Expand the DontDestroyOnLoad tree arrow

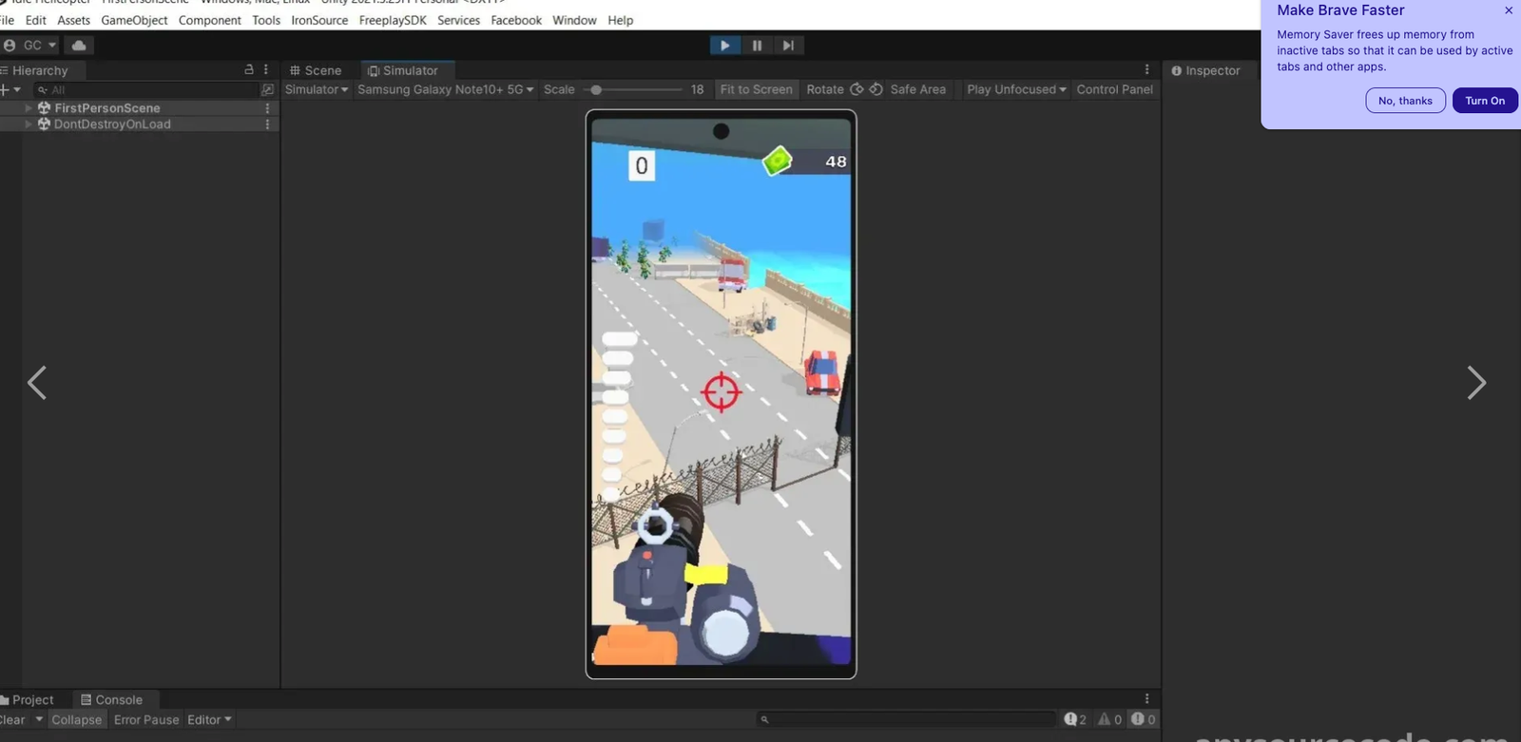(29, 124)
